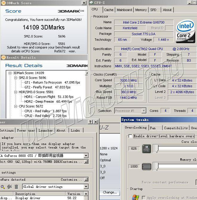Screen dimensions: 197x200
Task: Open the GeForce 8800 GTX adapter dropdown
Action: click(86, 156)
